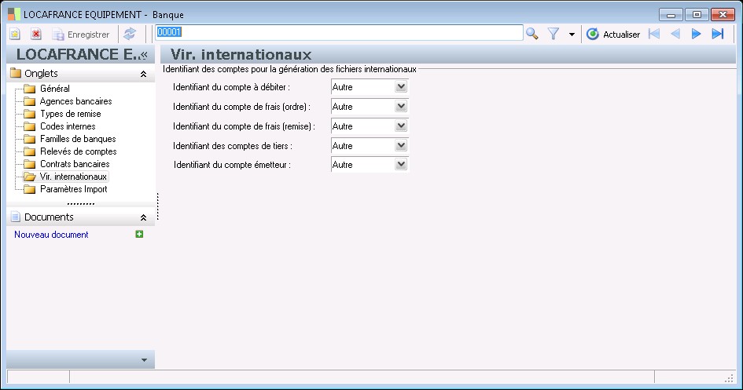The height and width of the screenshot is (390, 743).
Task: Click the magnifier search icon
Action: pyautogui.click(x=532, y=34)
